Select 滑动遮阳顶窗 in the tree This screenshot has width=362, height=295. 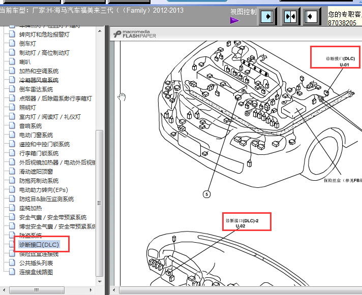36,172
